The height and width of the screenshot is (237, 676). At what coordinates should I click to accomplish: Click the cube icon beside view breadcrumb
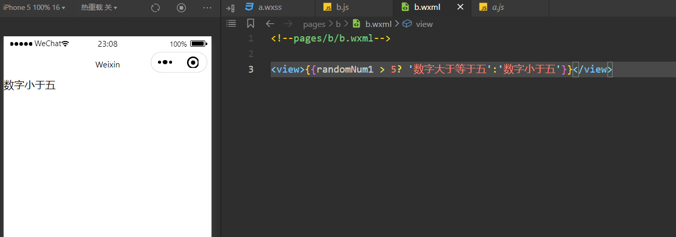click(x=407, y=23)
